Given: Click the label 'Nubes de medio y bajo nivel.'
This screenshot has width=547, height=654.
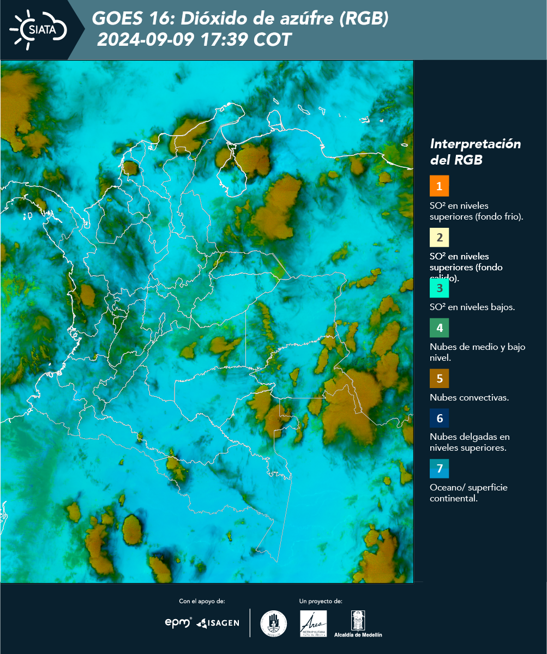Looking at the screenshot, I should click(x=478, y=352).
